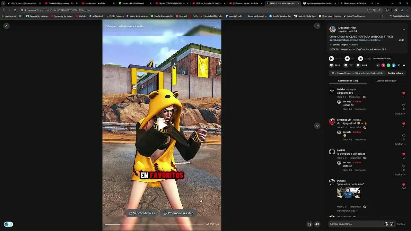Send to friends pink icon
The height and width of the screenshot is (231, 411).
[383, 65]
